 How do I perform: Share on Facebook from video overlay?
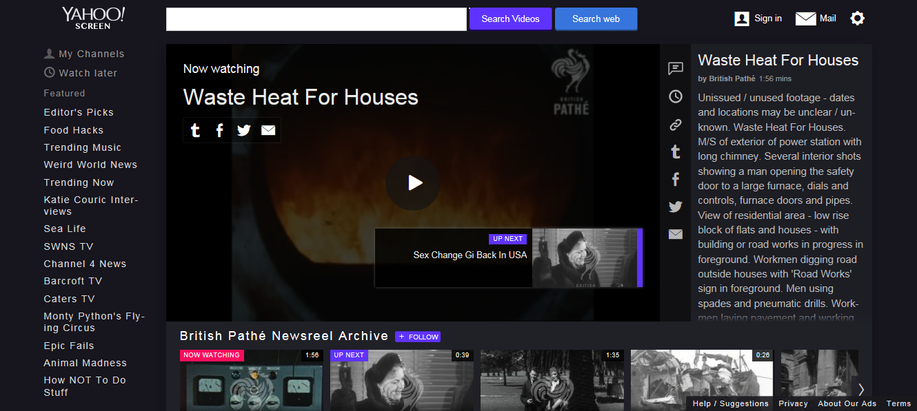click(220, 130)
